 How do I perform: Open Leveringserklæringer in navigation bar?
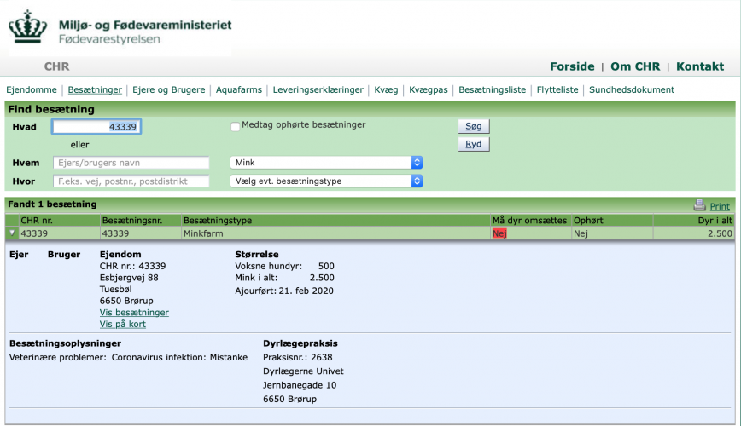pyautogui.click(x=318, y=89)
